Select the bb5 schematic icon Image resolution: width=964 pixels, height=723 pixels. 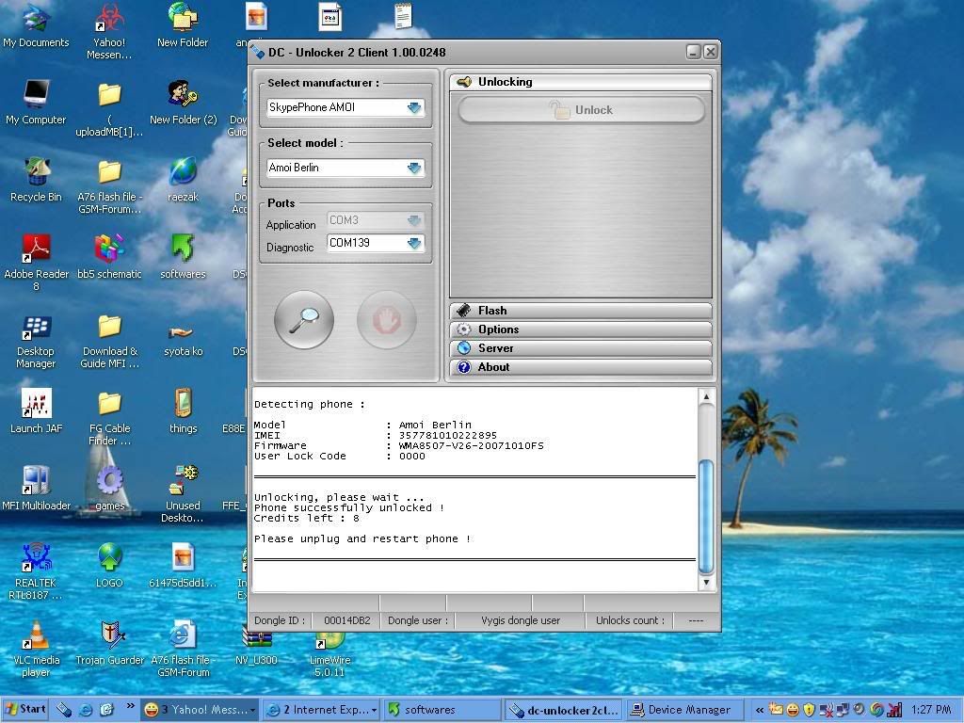click(109, 258)
